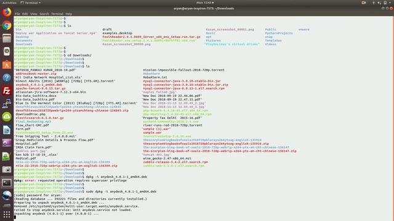Image resolution: width=394 pixels, height=221 pixels.
Task: Click 'PycharmProjects' folder name
Action: tap(279, 33)
